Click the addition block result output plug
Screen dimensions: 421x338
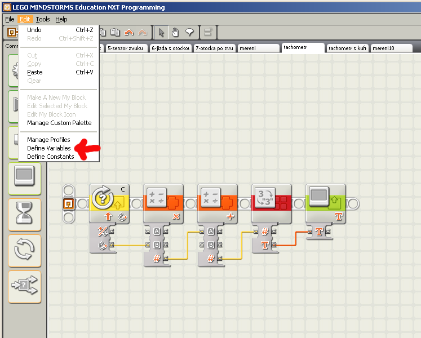(x=220, y=259)
